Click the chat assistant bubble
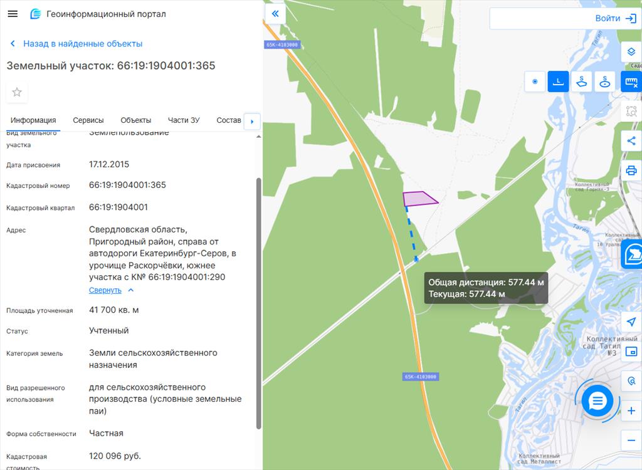This screenshot has width=642, height=470. tap(597, 401)
